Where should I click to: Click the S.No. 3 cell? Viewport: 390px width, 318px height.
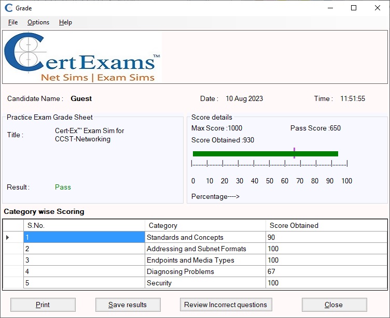(x=84, y=260)
